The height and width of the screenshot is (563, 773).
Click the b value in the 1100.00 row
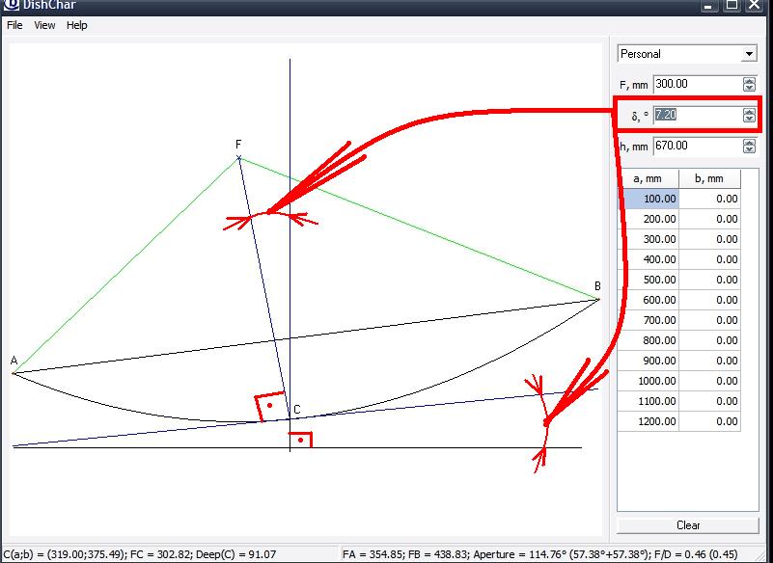pos(709,401)
